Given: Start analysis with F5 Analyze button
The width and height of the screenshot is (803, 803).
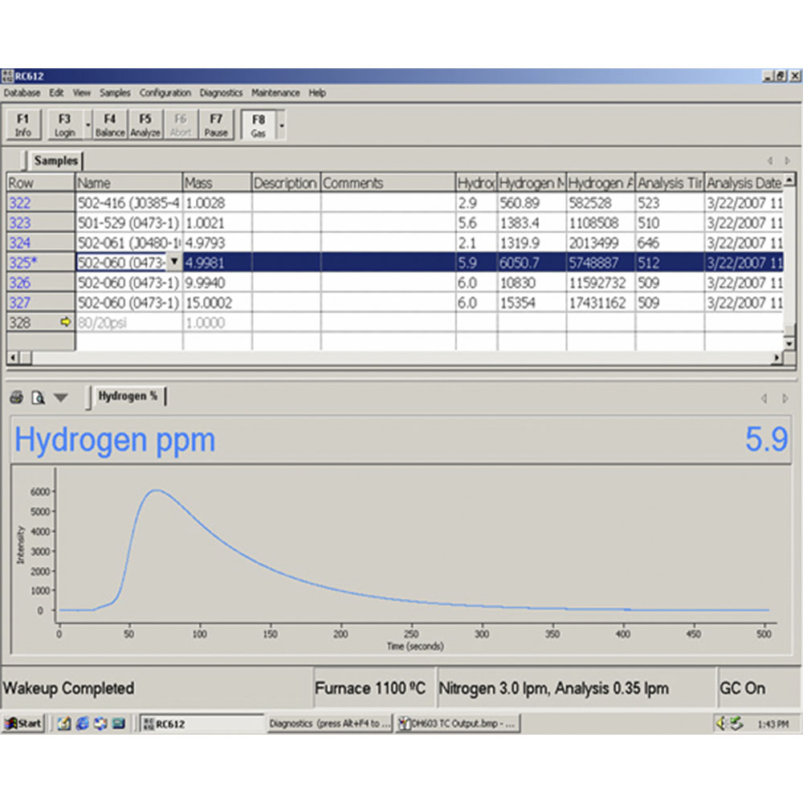Looking at the screenshot, I should [x=145, y=125].
